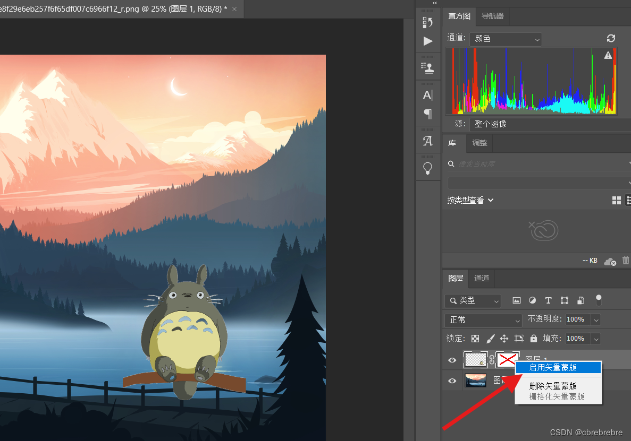
Task: Filter layers by pixel layers icon
Action: 517,300
